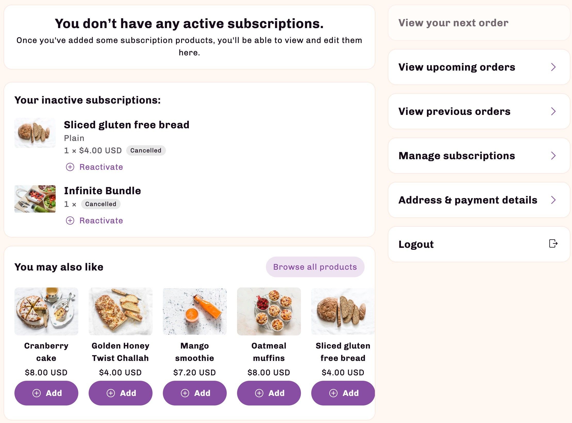Click the Logout exit icon

click(x=553, y=243)
